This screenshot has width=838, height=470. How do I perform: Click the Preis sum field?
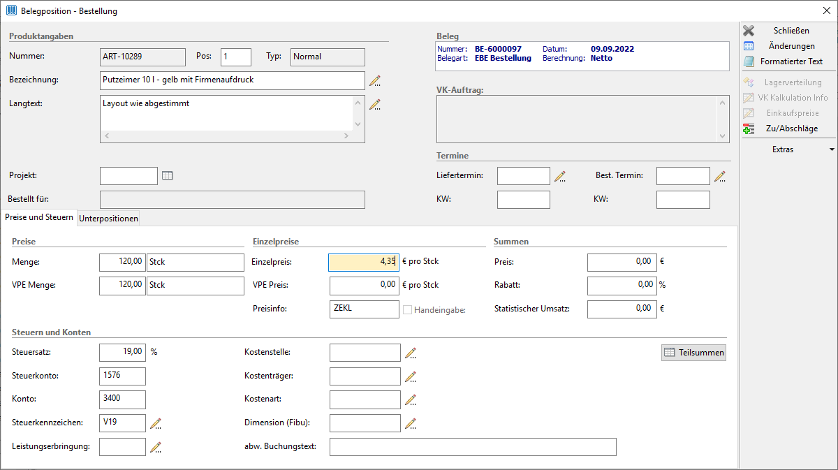(622, 263)
